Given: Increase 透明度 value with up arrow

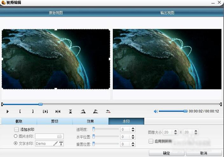Looking at the screenshot, I should [133, 128].
